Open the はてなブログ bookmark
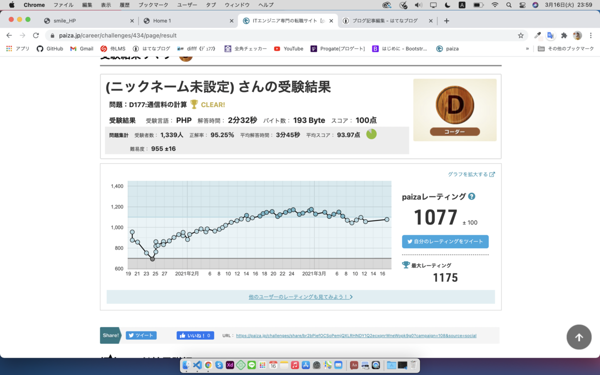This screenshot has height=375, width=600. 151,48
